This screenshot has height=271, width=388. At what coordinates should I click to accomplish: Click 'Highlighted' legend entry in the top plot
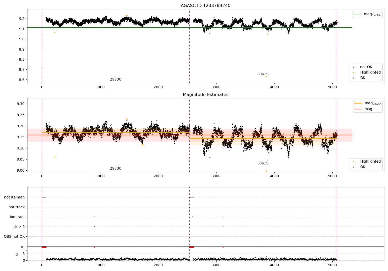[x=370, y=73]
